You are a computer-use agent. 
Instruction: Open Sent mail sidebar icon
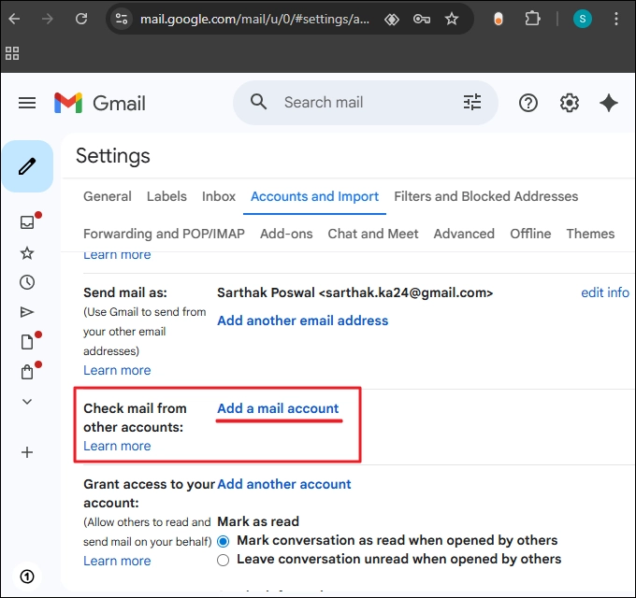(27, 312)
